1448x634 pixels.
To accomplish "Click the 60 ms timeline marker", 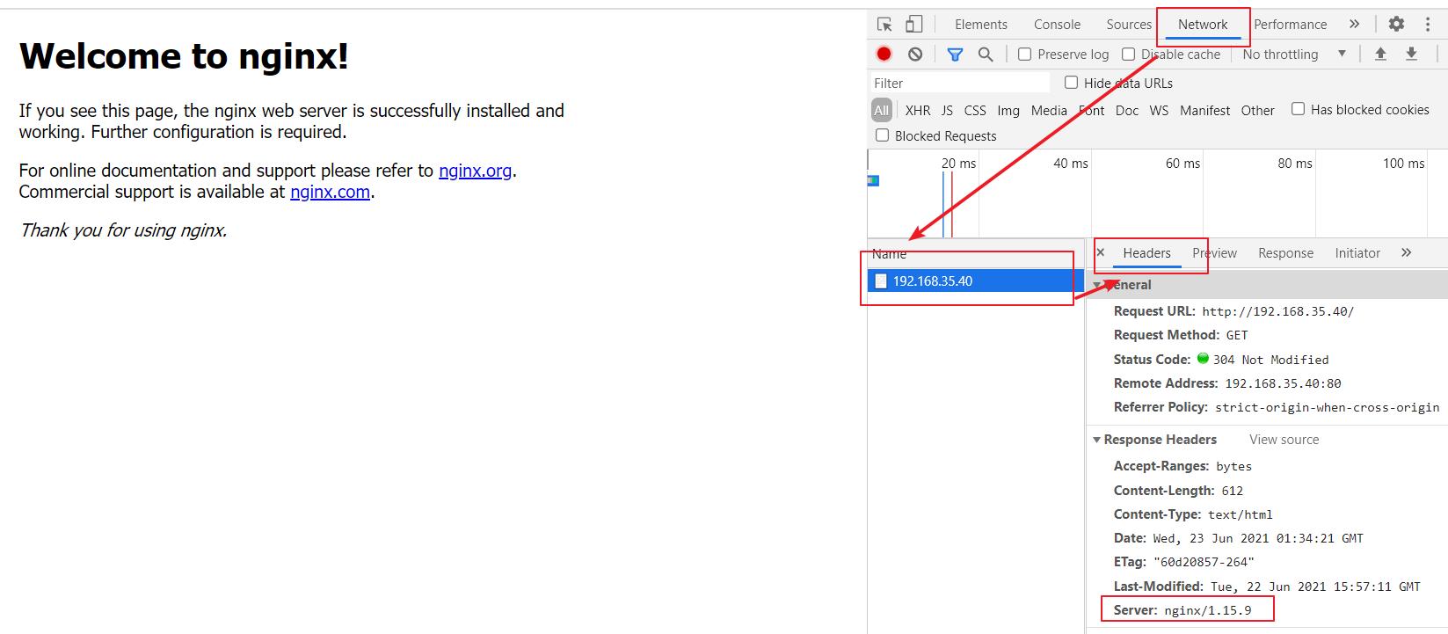I will click(1182, 164).
